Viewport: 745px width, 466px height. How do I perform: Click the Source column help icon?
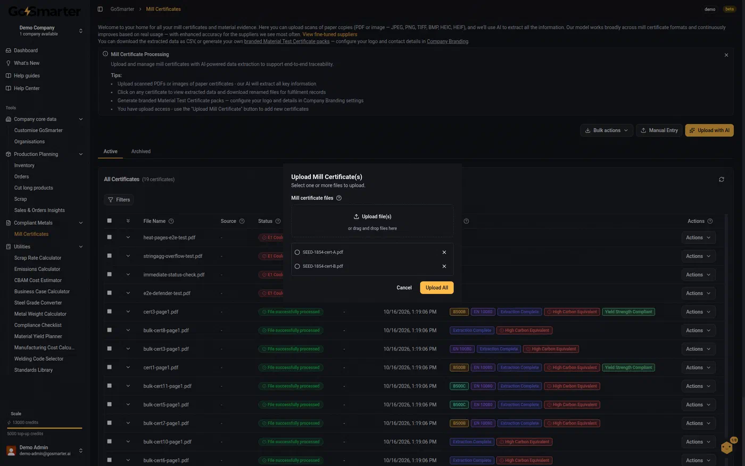[242, 221]
